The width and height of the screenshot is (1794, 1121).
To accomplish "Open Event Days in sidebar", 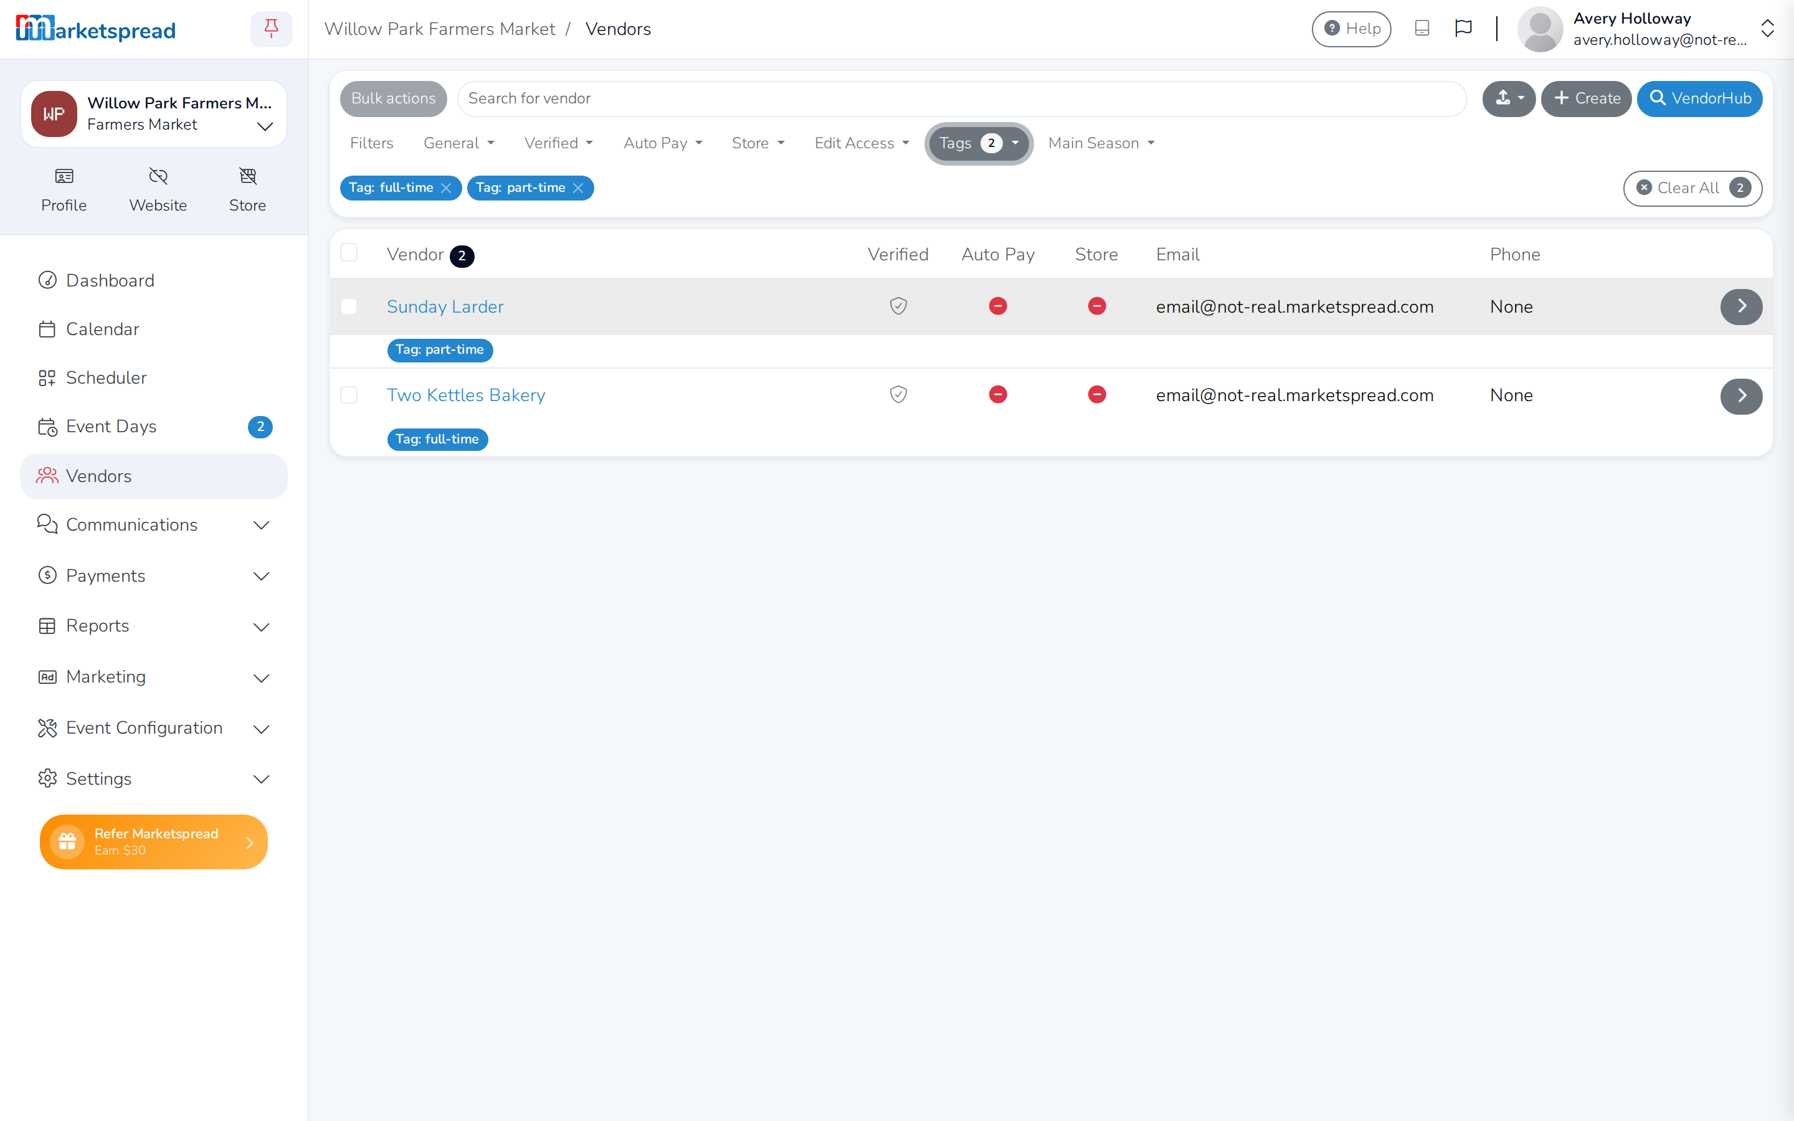I will (153, 427).
